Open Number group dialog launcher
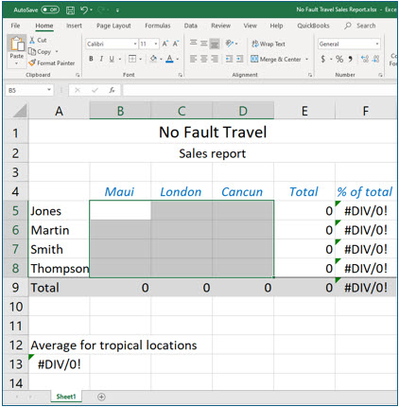This screenshot has width=399, height=407. tap(380, 75)
